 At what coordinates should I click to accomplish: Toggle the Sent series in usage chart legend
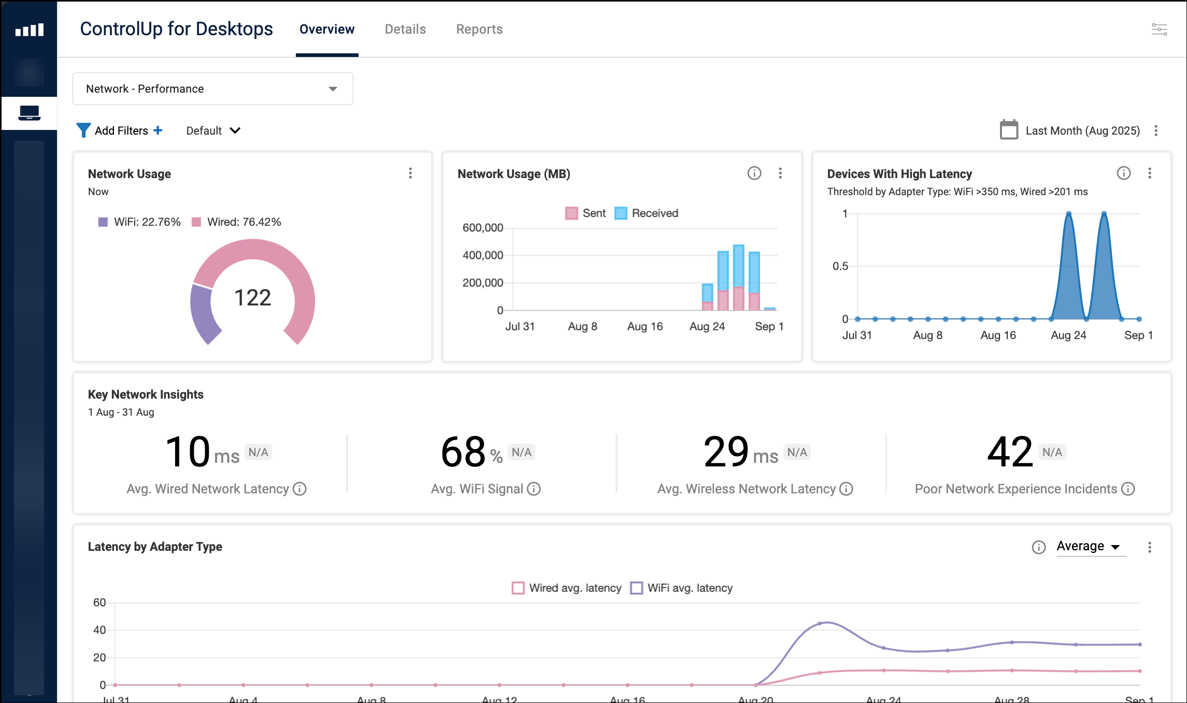[585, 213]
